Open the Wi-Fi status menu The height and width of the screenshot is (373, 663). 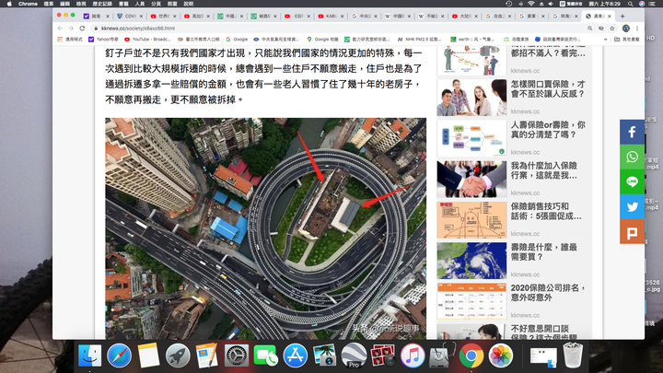[x=531, y=4]
